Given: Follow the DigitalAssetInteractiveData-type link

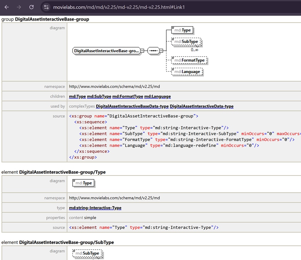Looking at the screenshot, I should click(x=201, y=106).
